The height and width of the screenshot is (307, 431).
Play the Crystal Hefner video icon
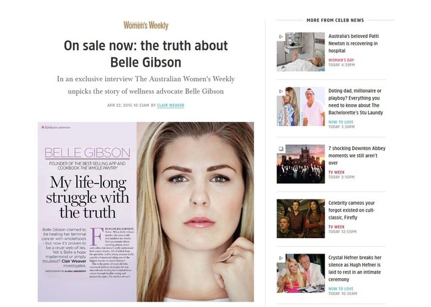coord(281,258)
